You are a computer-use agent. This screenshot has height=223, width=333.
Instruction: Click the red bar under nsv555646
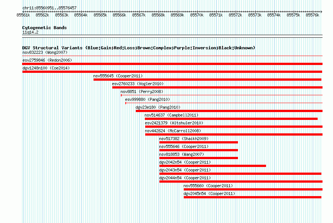[199, 150]
